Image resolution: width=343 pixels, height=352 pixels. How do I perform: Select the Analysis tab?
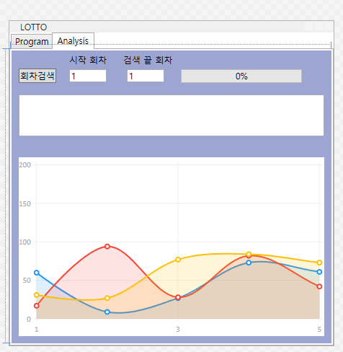tap(73, 41)
